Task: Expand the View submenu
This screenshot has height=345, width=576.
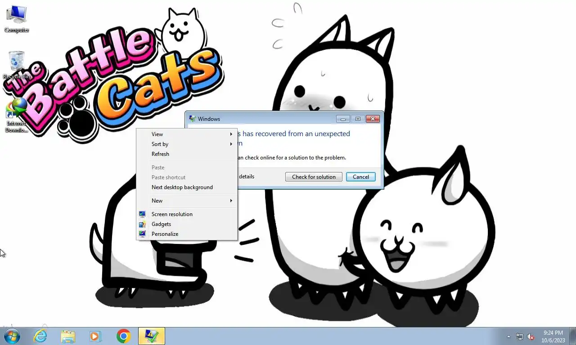Action: pyautogui.click(x=187, y=134)
